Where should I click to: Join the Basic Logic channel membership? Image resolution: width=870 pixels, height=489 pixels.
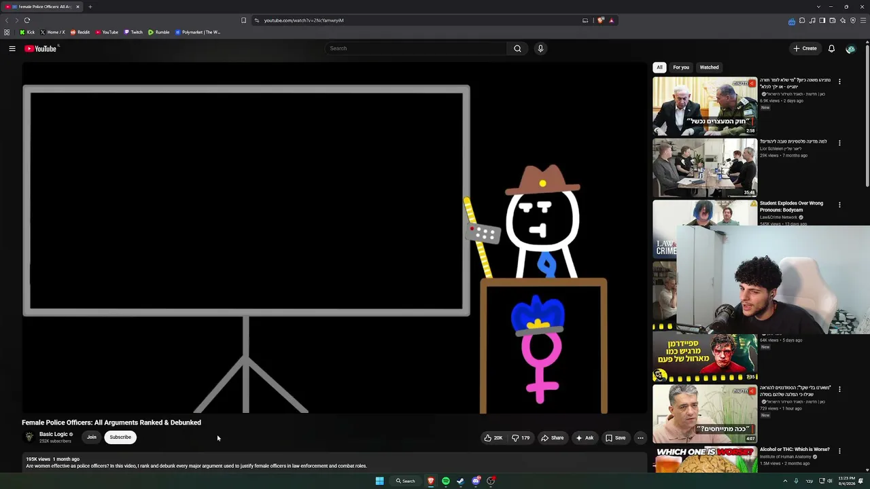click(x=92, y=437)
